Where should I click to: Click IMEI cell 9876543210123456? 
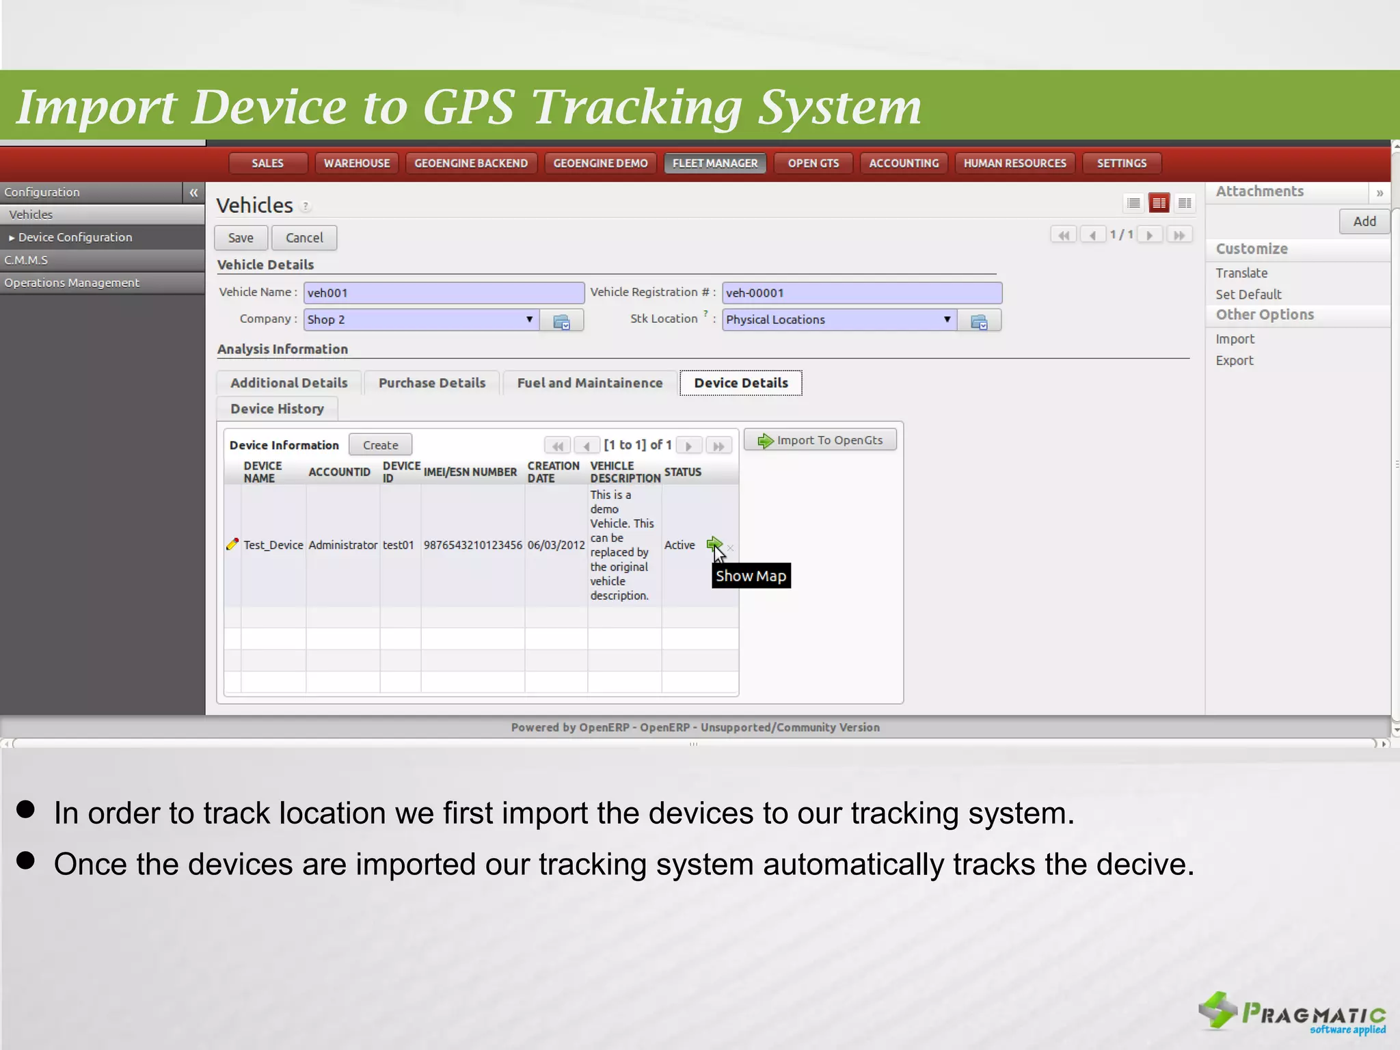pos(472,546)
